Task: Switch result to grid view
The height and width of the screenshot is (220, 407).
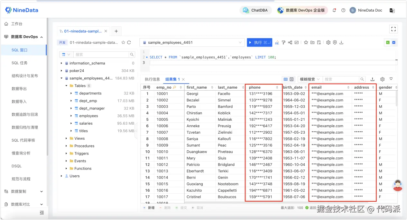Action: pyautogui.click(x=286, y=79)
